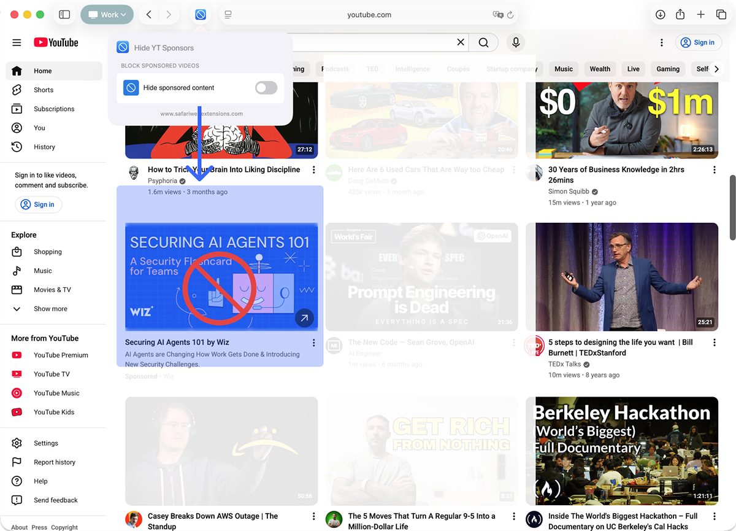
Task: Open the YouTube hamburger guide menu
Action: (17, 42)
